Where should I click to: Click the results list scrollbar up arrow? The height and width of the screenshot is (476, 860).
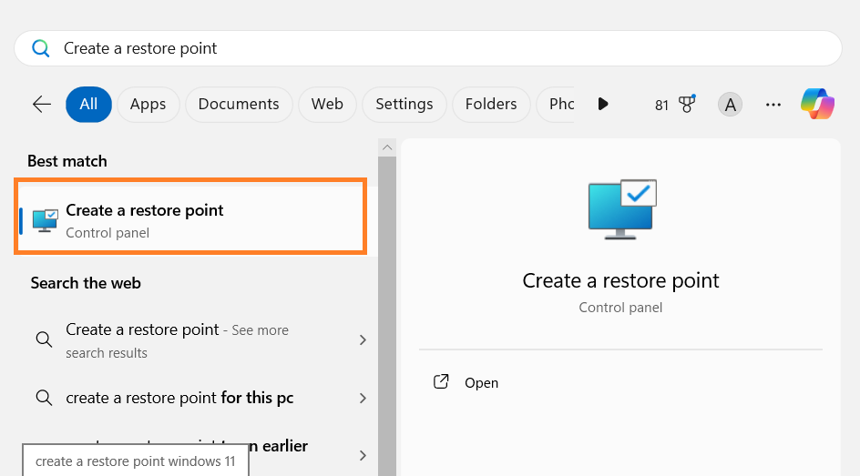[387, 147]
